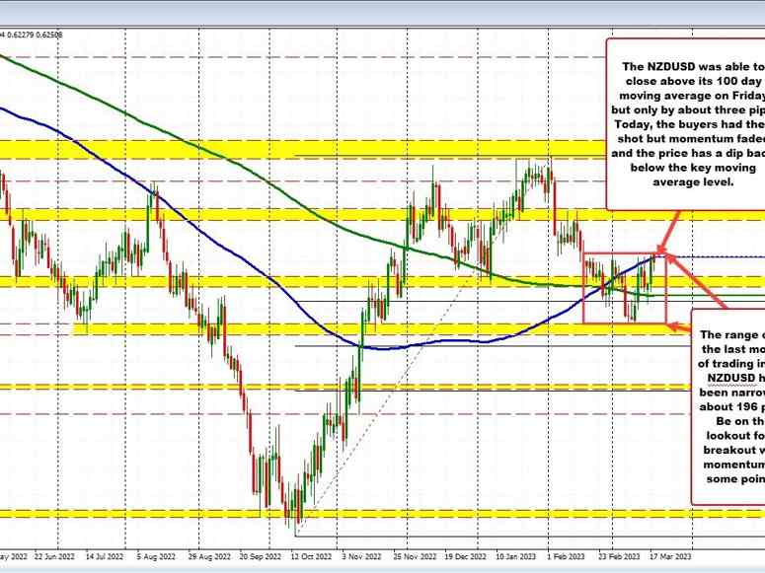This screenshot has height=573, width=765.
Task: Select the 19 Dec 2022 axis label
Action: click(466, 556)
